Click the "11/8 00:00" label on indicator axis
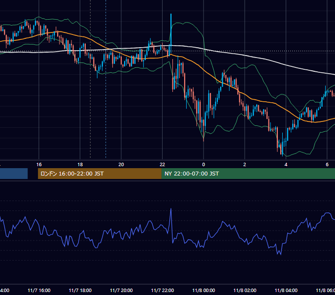Screen dimensions: 335x295 [x=203, y=291]
